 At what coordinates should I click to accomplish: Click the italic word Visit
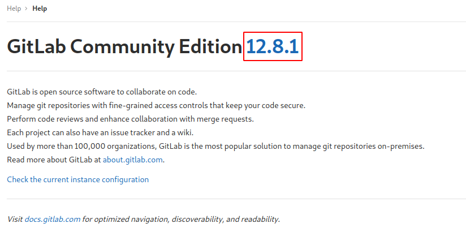coord(15,219)
